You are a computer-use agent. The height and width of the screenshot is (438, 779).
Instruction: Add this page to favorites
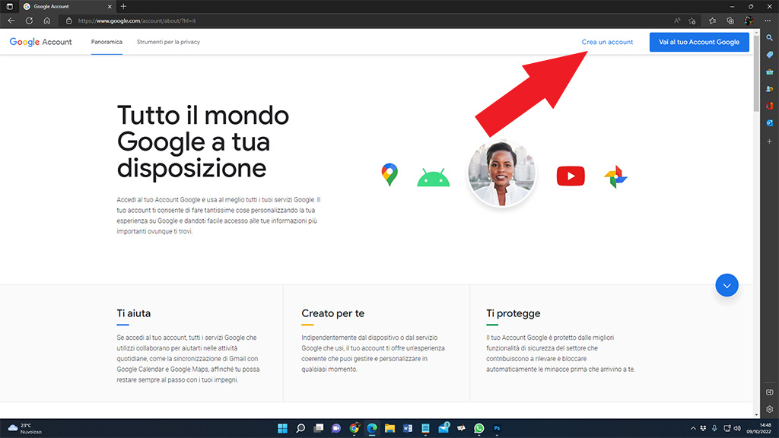(692, 21)
